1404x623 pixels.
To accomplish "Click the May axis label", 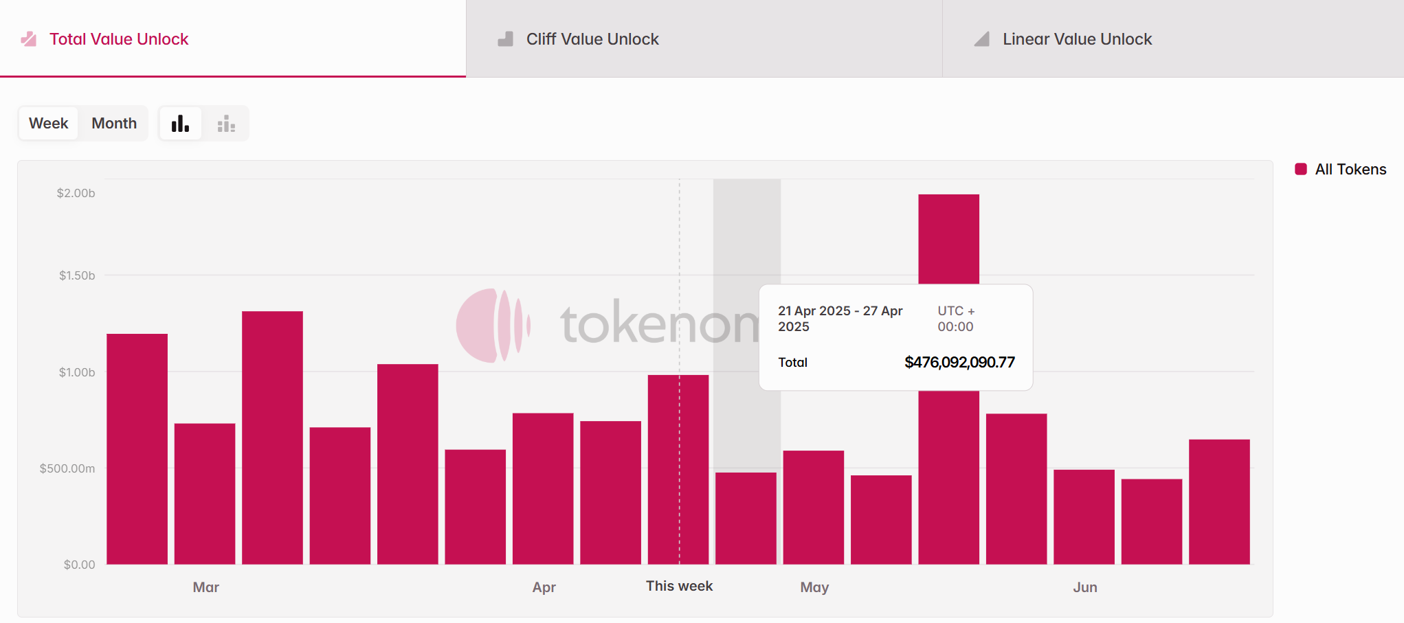I will [x=814, y=587].
